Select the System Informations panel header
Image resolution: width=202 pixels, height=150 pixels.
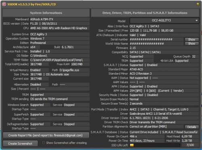click(x=46, y=13)
